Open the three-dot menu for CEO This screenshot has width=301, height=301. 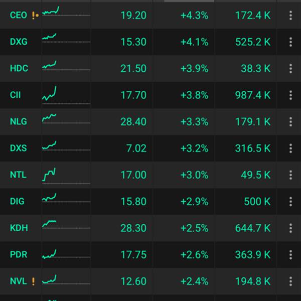[x=290, y=16]
